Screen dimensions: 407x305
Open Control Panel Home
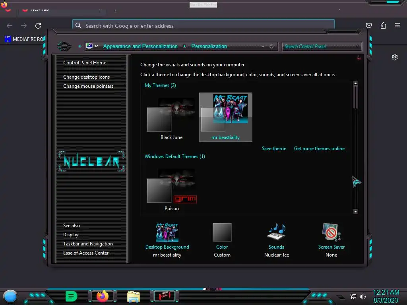pos(85,62)
